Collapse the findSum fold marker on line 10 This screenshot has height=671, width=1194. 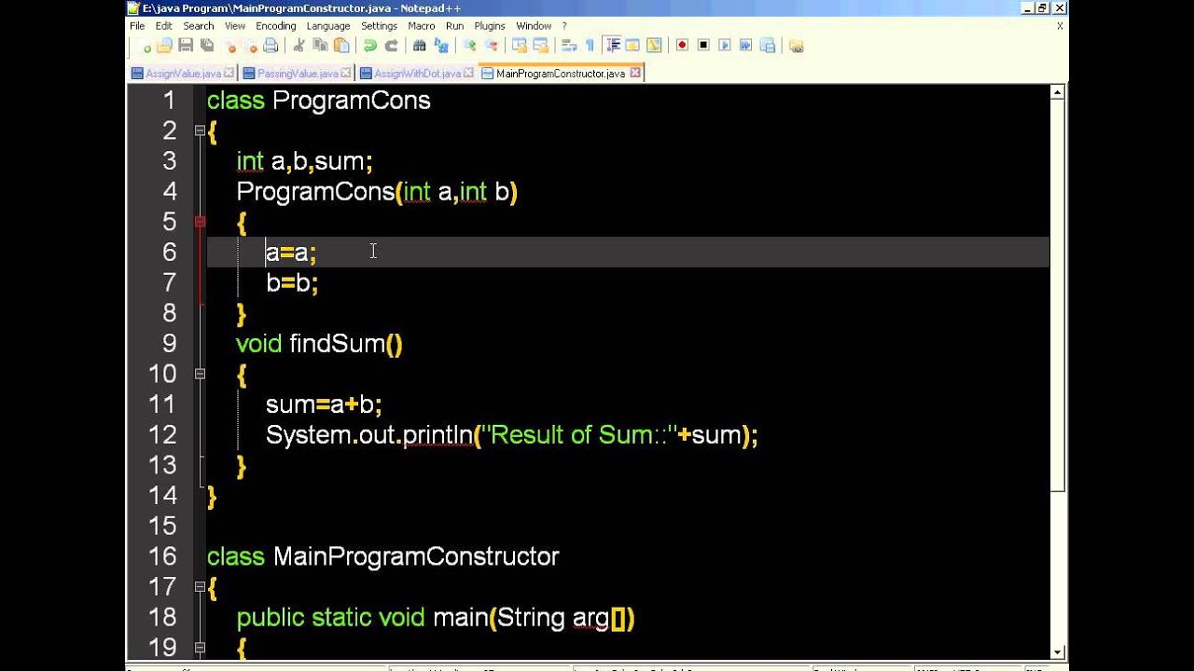[x=200, y=374]
